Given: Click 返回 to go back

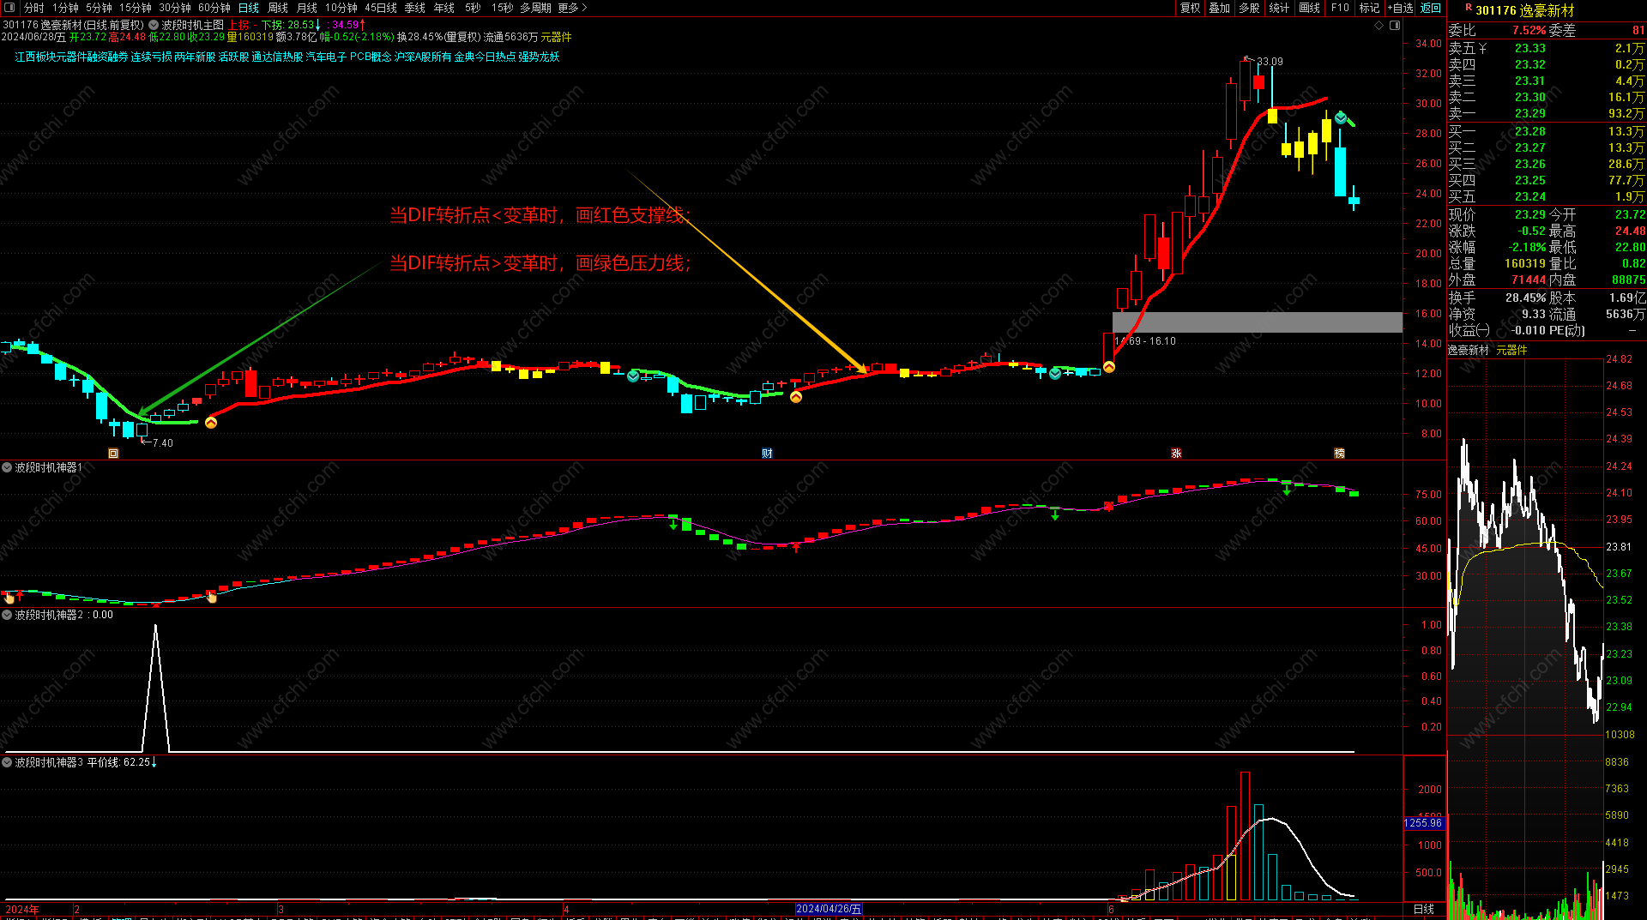Looking at the screenshot, I should pyautogui.click(x=1431, y=8).
